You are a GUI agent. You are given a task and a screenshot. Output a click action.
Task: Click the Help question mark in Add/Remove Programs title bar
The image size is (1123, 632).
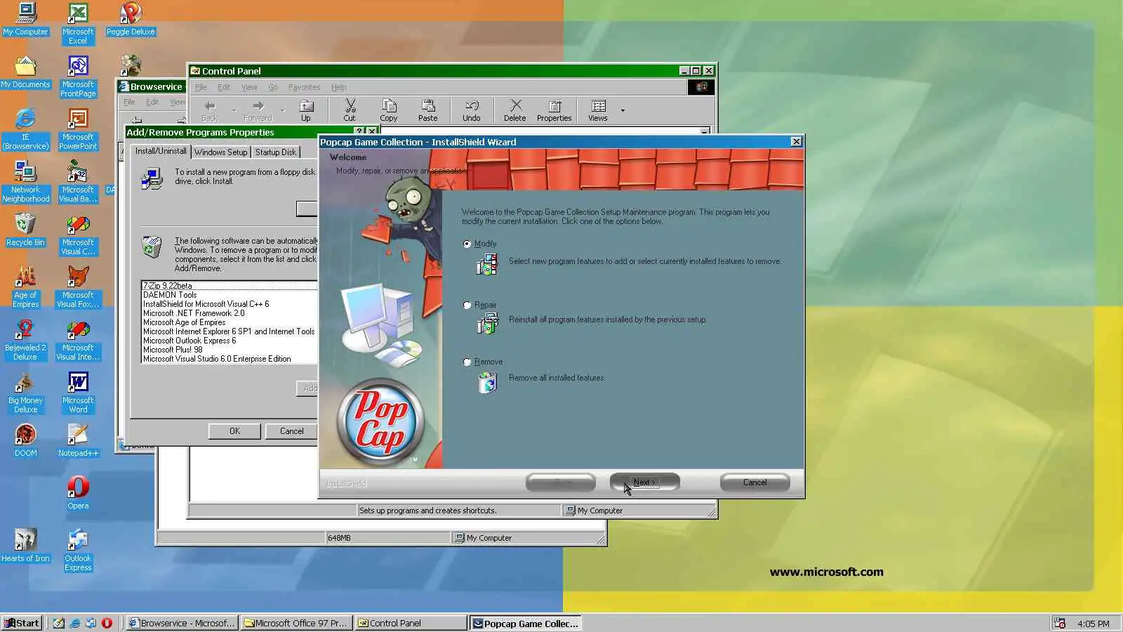(359, 131)
